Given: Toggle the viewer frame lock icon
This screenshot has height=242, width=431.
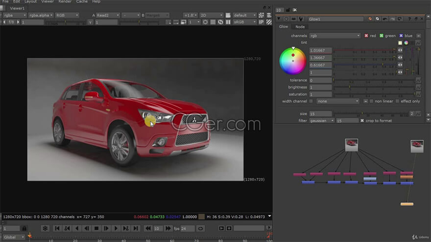Looking at the screenshot, I should click(24, 228).
